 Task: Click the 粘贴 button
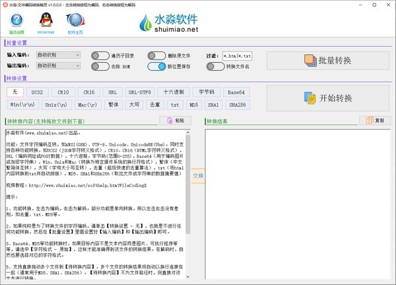(176, 120)
